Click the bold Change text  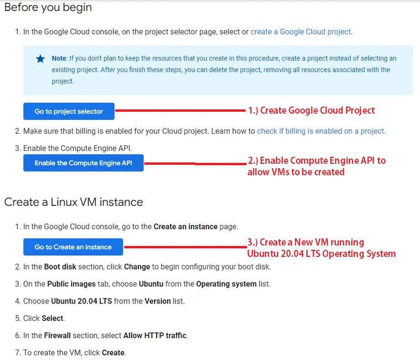(137, 267)
